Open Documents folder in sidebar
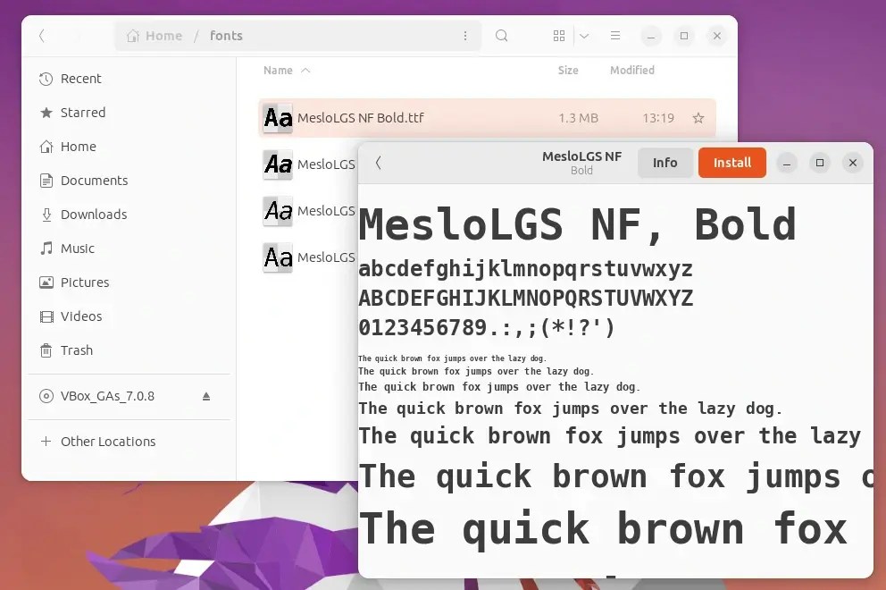Screen dimensions: 886x590 [129, 181]
